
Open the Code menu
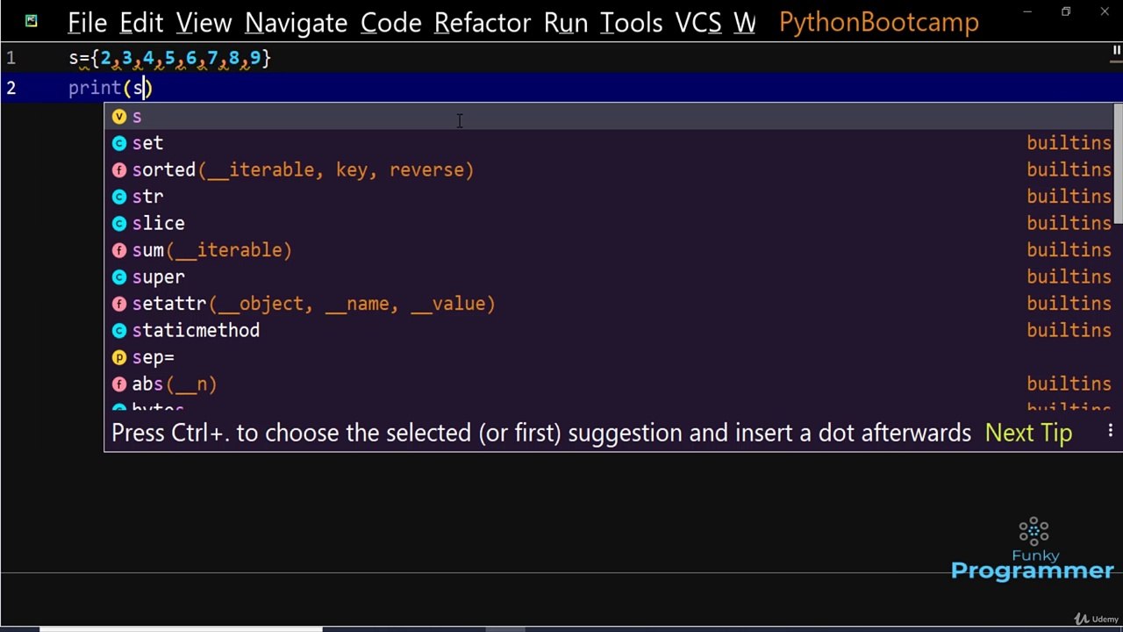pos(390,23)
